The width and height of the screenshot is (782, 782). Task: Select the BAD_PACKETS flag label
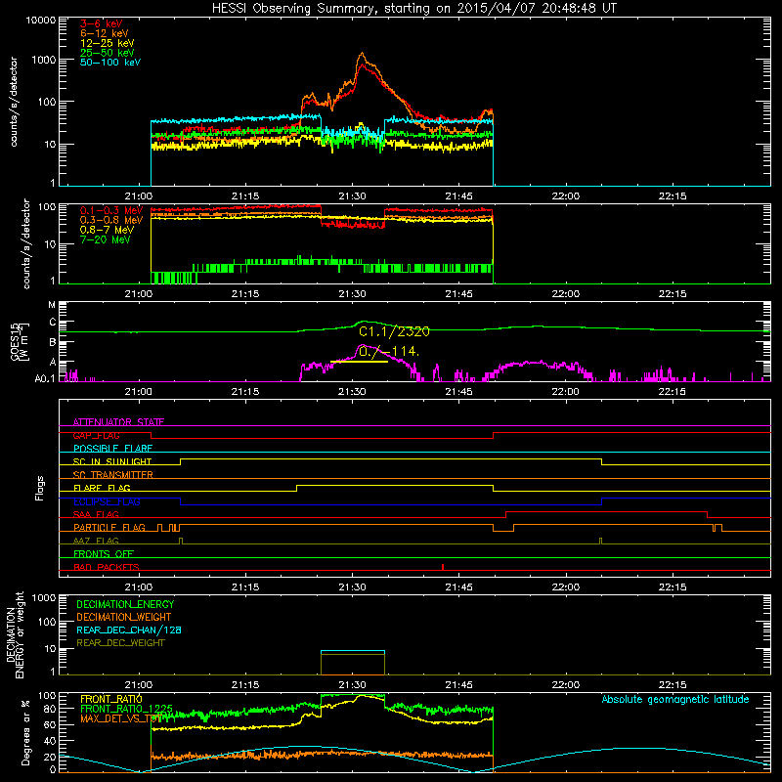[107, 567]
